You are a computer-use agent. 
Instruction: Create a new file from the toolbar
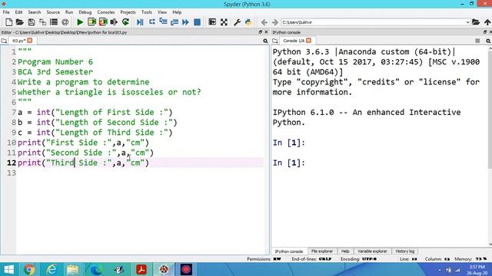click(8, 22)
